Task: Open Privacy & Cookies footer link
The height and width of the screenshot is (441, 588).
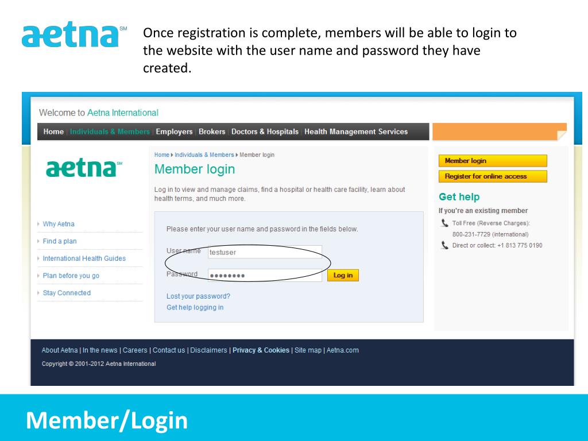Action: point(261,350)
